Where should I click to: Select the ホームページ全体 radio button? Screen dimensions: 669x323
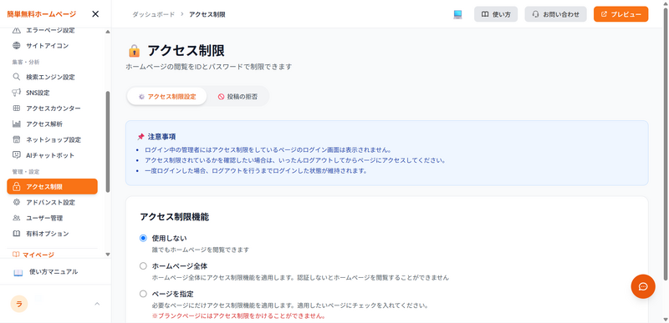click(x=143, y=266)
